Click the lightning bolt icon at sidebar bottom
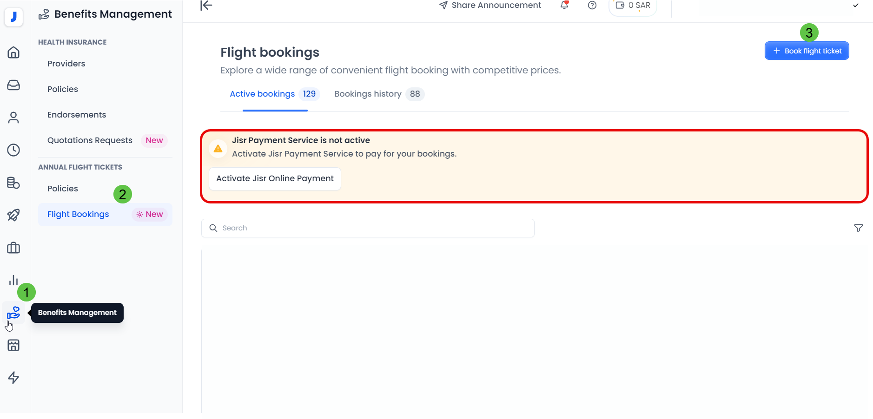 coord(13,378)
